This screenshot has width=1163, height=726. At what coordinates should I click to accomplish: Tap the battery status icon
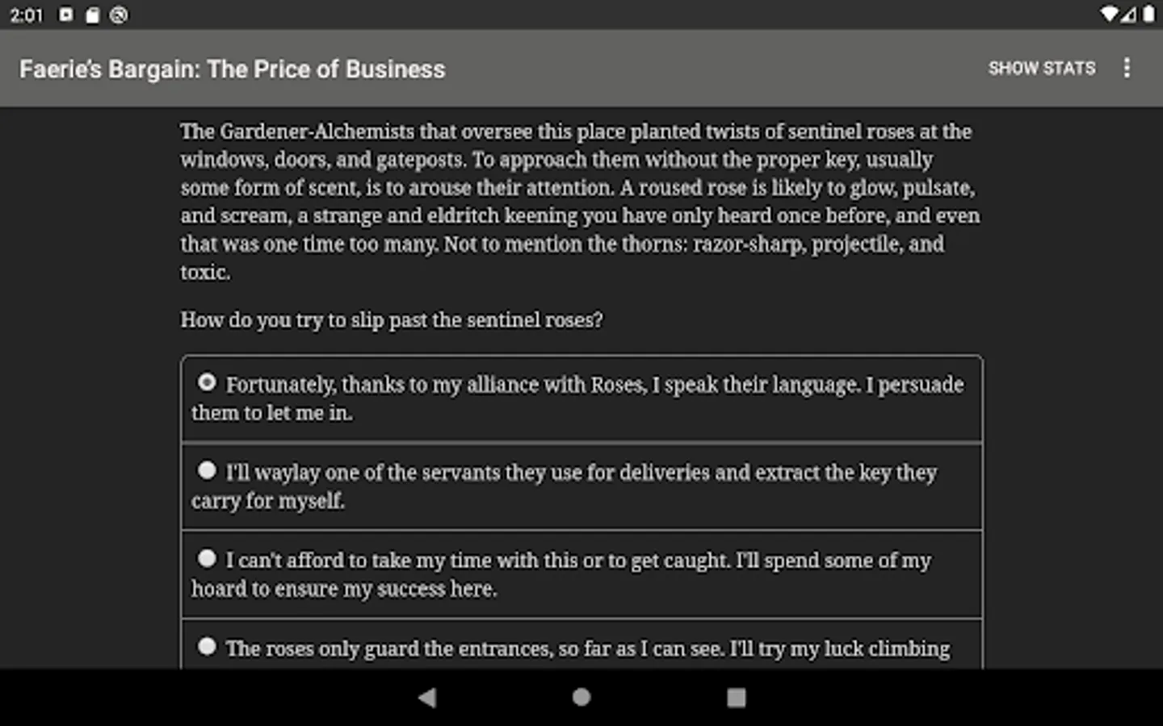pos(1148,15)
